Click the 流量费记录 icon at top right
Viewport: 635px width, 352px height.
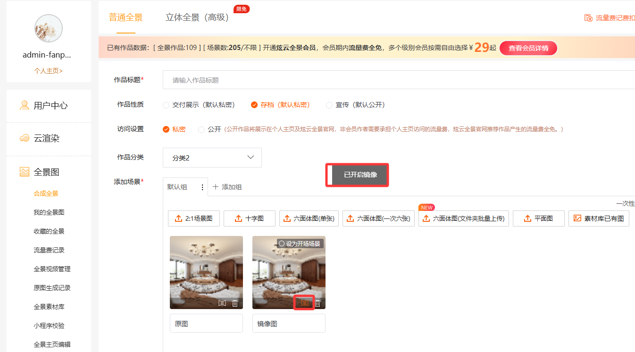tap(588, 18)
